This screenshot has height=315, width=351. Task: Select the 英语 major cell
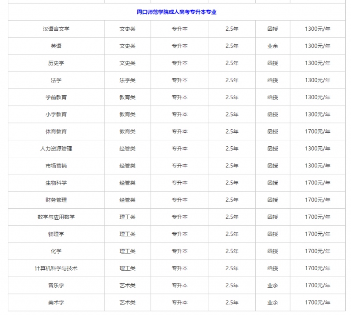pos(56,46)
